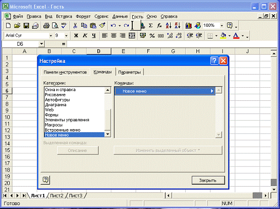Sort ascending with the A-Z icon
This screenshot has height=209, width=280.
click(168, 26)
